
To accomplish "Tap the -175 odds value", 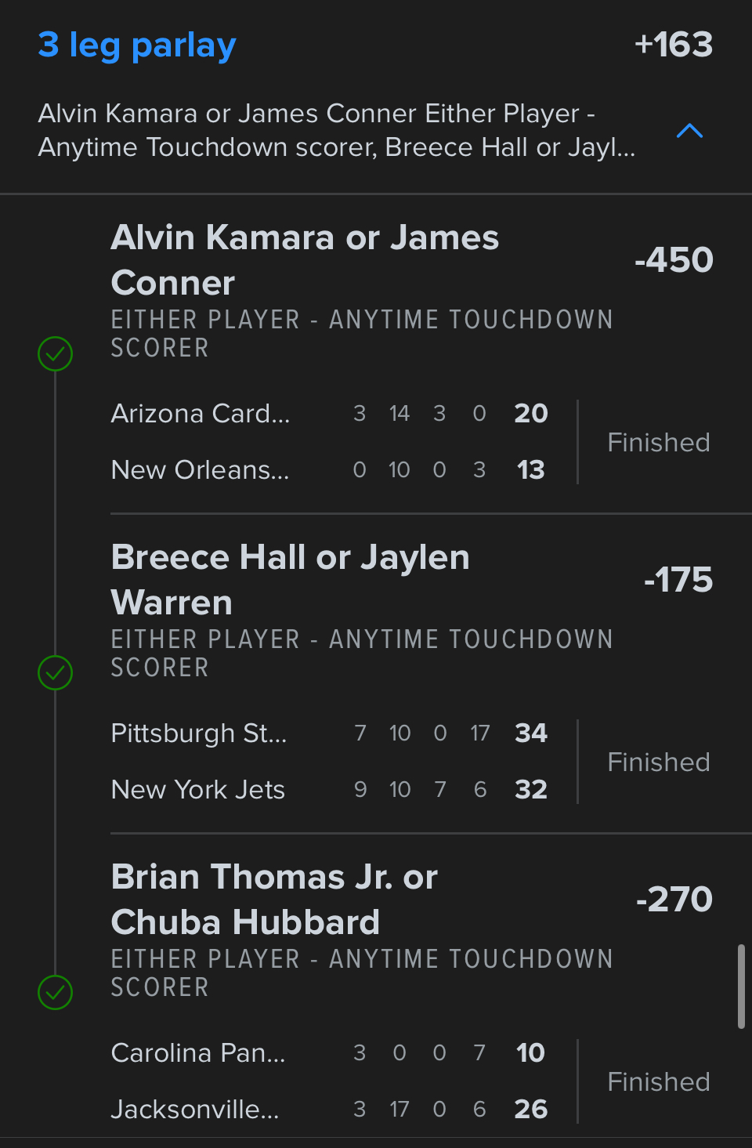I will (678, 580).
